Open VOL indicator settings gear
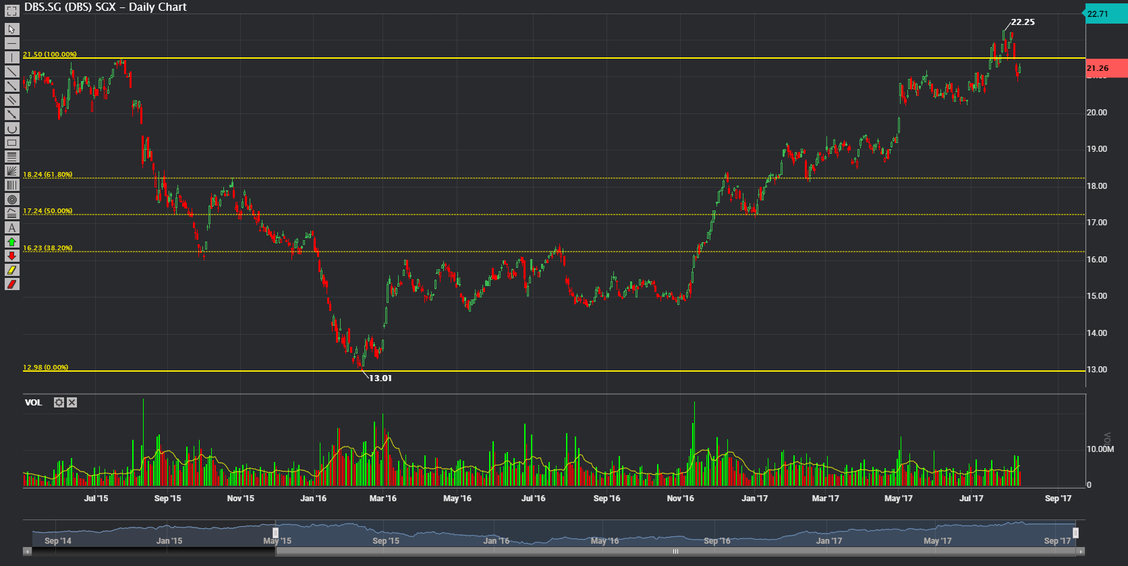This screenshot has width=1128, height=566. [59, 403]
